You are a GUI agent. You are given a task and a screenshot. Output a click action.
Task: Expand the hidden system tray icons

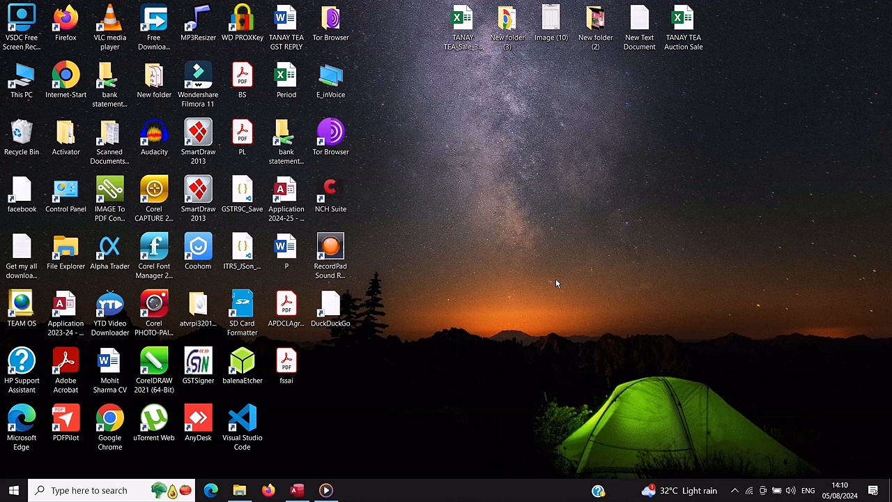click(x=735, y=490)
